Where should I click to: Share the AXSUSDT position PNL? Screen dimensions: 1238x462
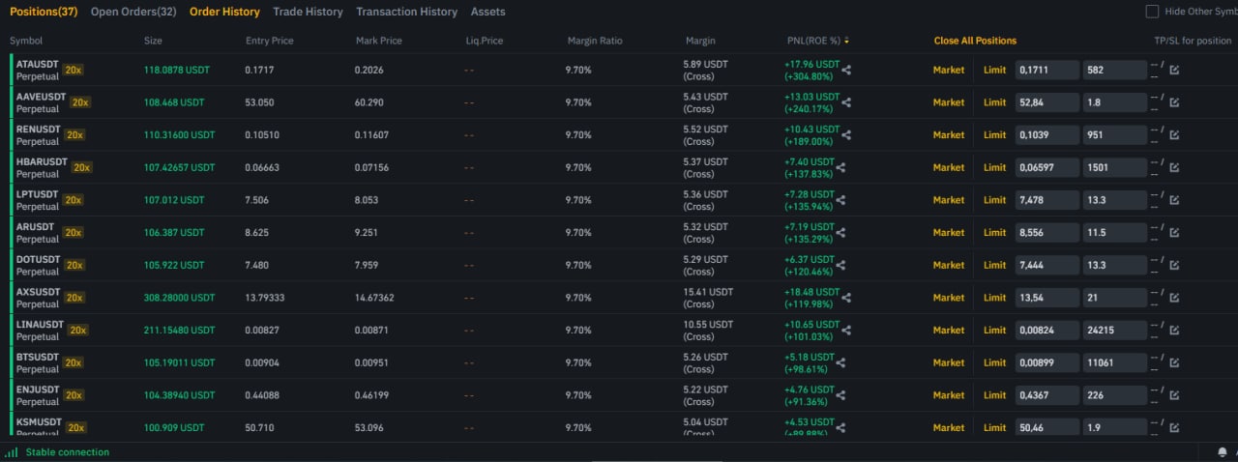pos(846,298)
